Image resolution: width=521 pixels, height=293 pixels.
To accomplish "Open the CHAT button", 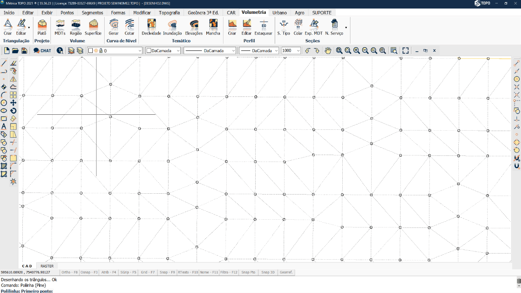I will 42,50.
